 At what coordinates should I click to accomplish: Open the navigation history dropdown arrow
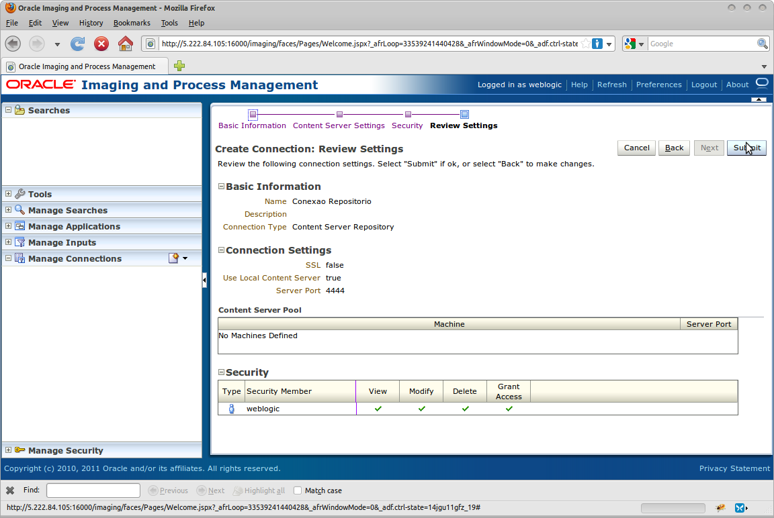[x=57, y=44]
